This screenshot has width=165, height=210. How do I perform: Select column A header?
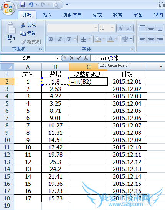point(28,67)
